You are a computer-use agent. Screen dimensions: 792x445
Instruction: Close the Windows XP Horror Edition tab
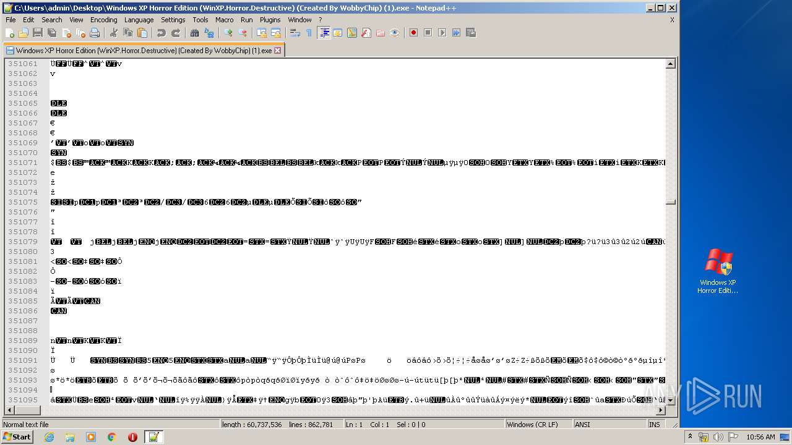tap(277, 51)
